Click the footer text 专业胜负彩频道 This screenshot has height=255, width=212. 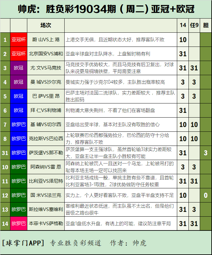[x=76, y=243]
